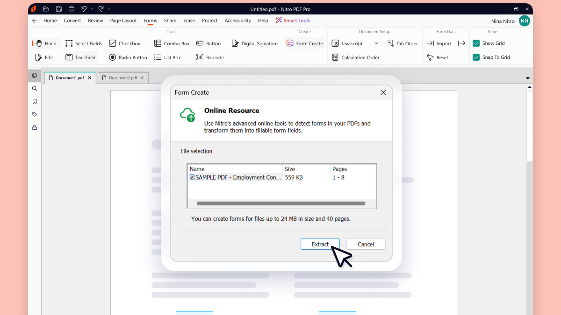The height and width of the screenshot is (315, 561).
Task: Open the document tabs list dropdown arrow
Action: click(528, 78)
